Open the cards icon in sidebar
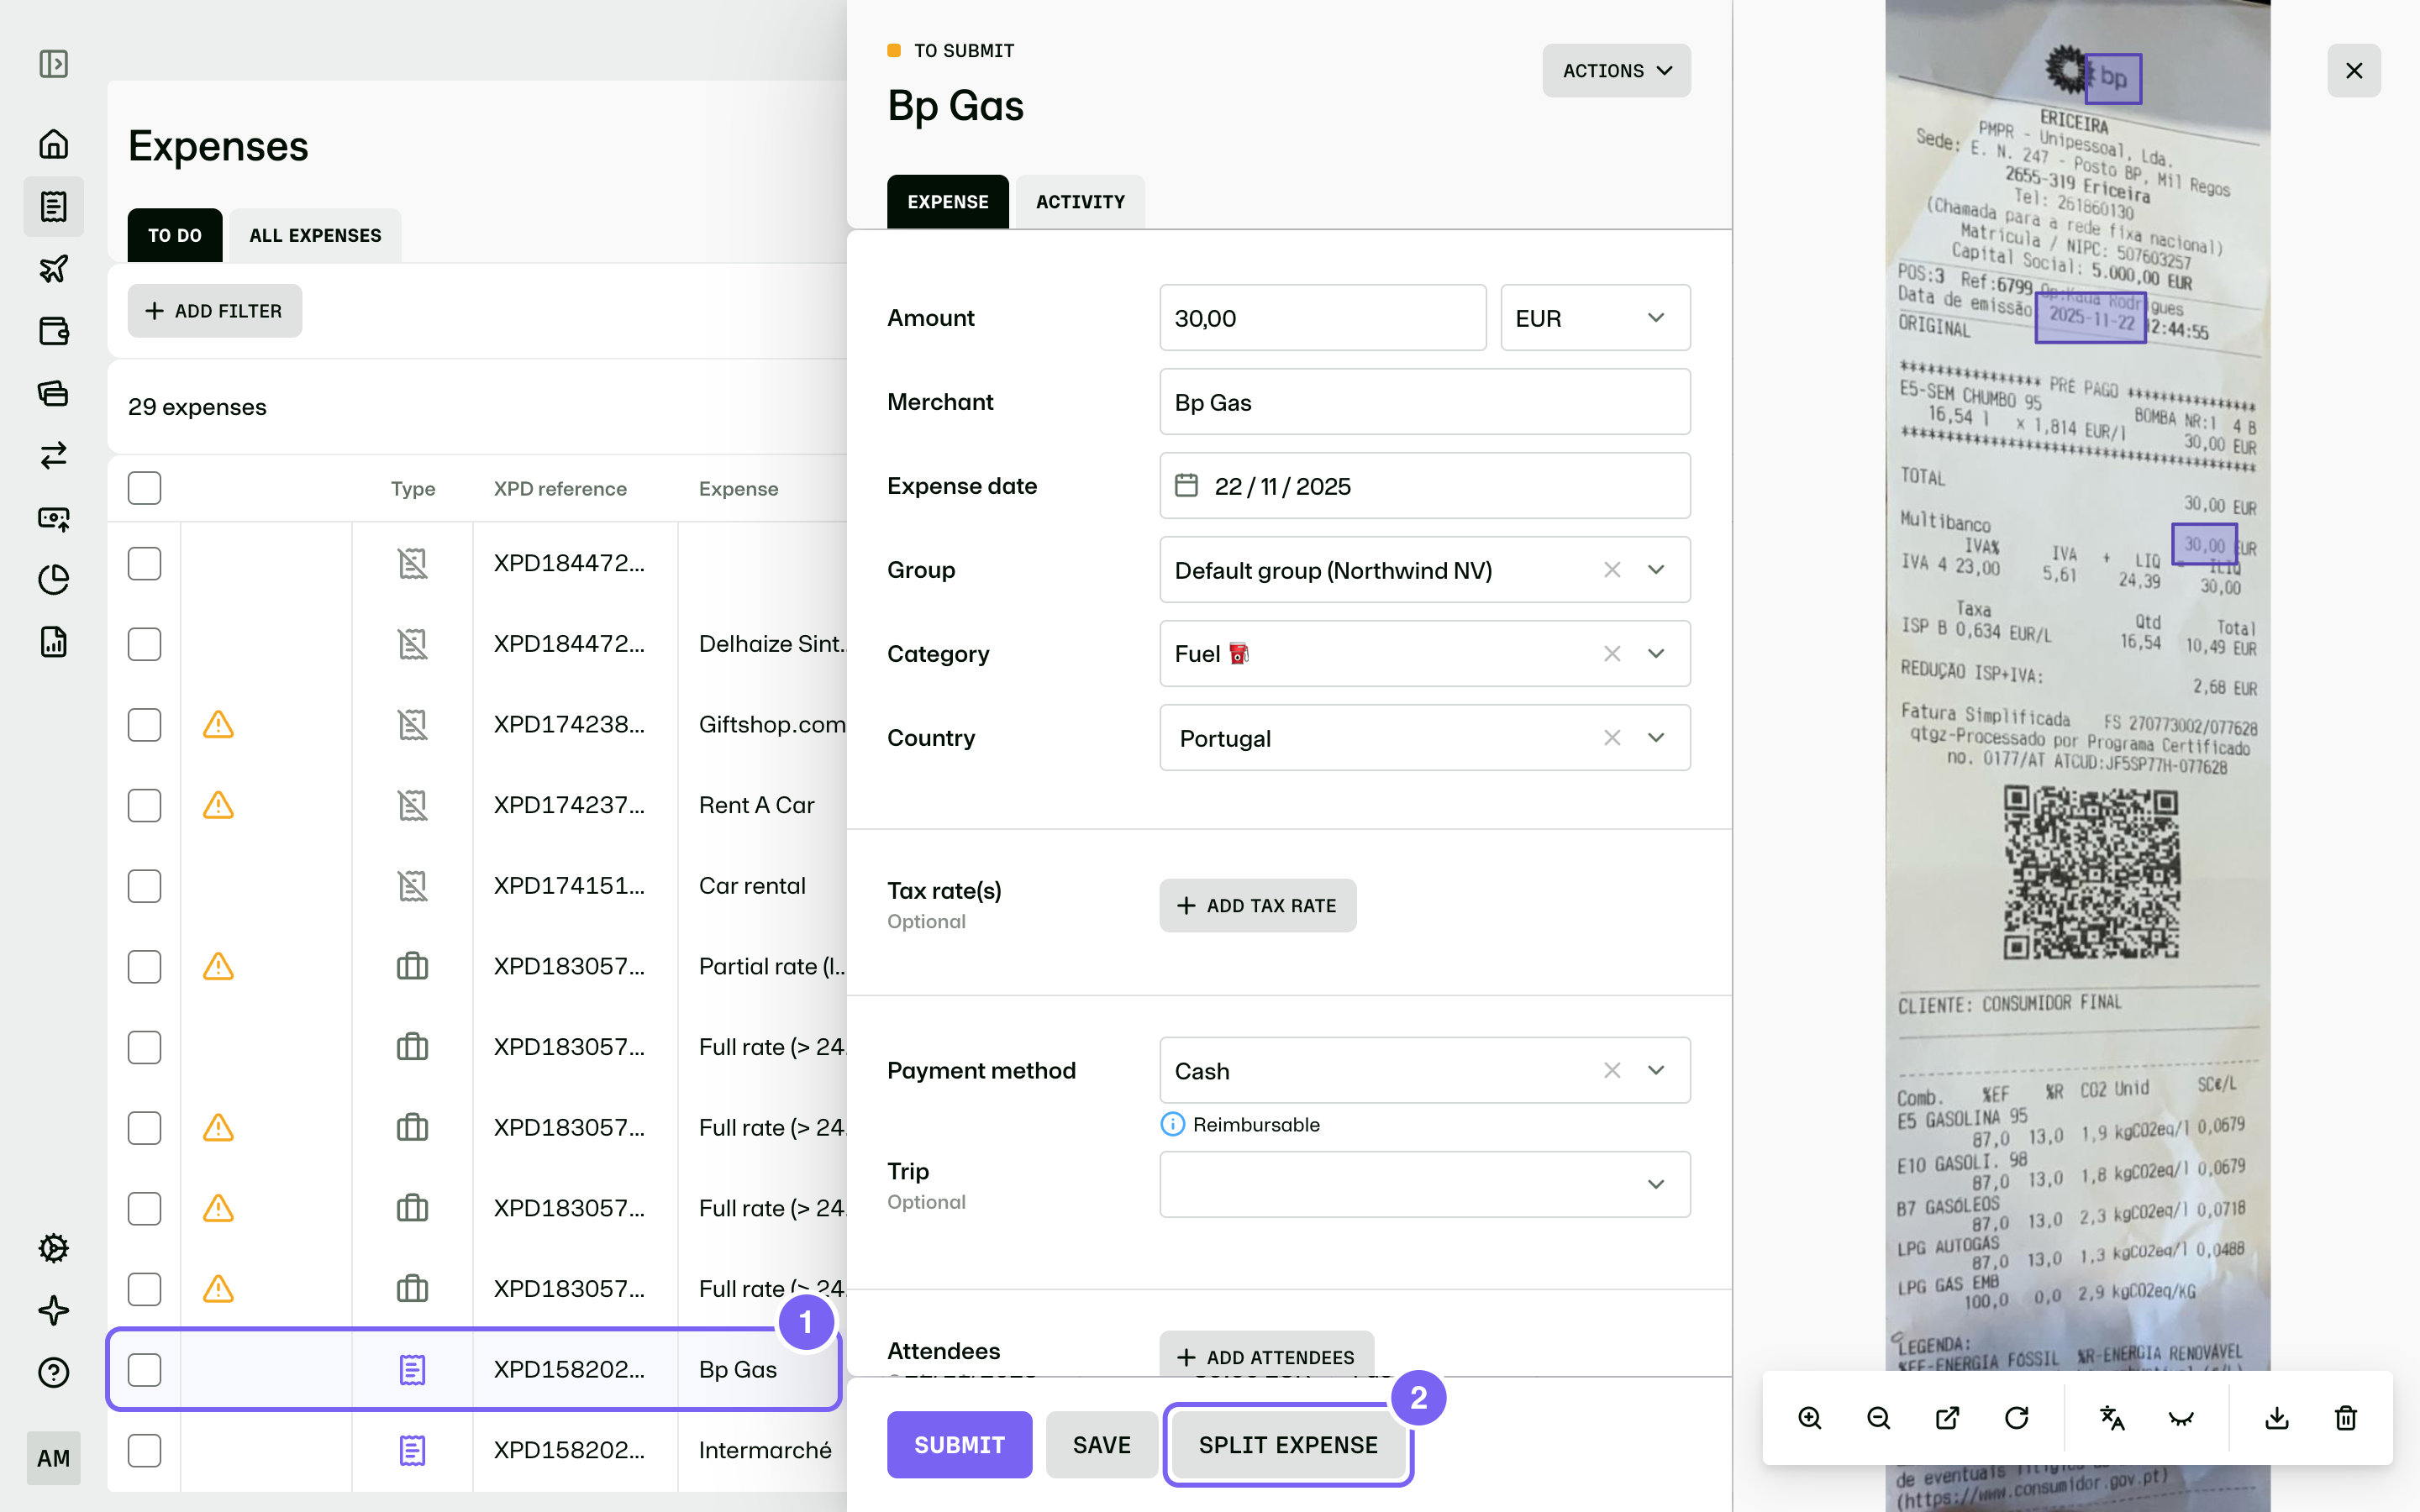The height and width of the screenshot is (1512, 2420). click(x=53, y=393)
